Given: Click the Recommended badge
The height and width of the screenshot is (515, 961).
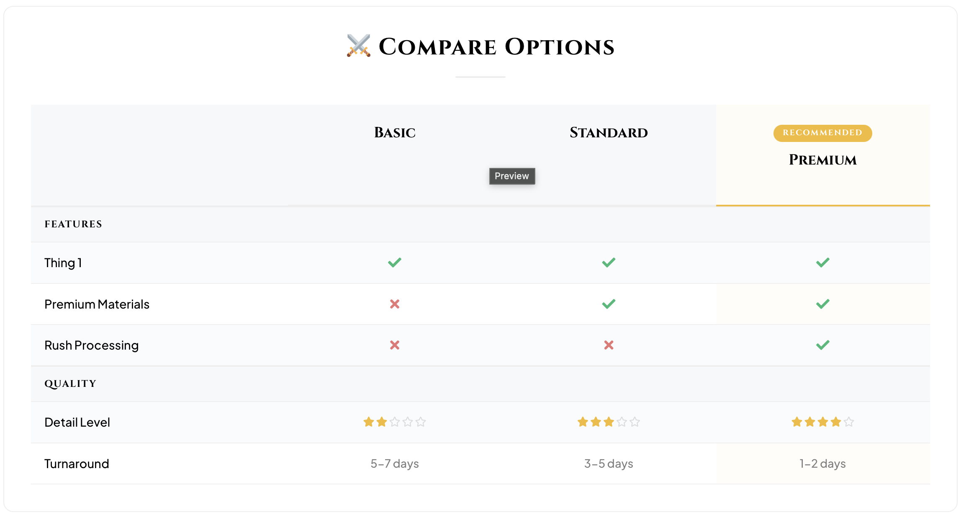Looking at the screenshot, I should 822,133.
